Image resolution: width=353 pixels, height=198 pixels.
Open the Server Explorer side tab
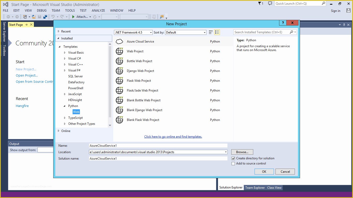point(4,32)
